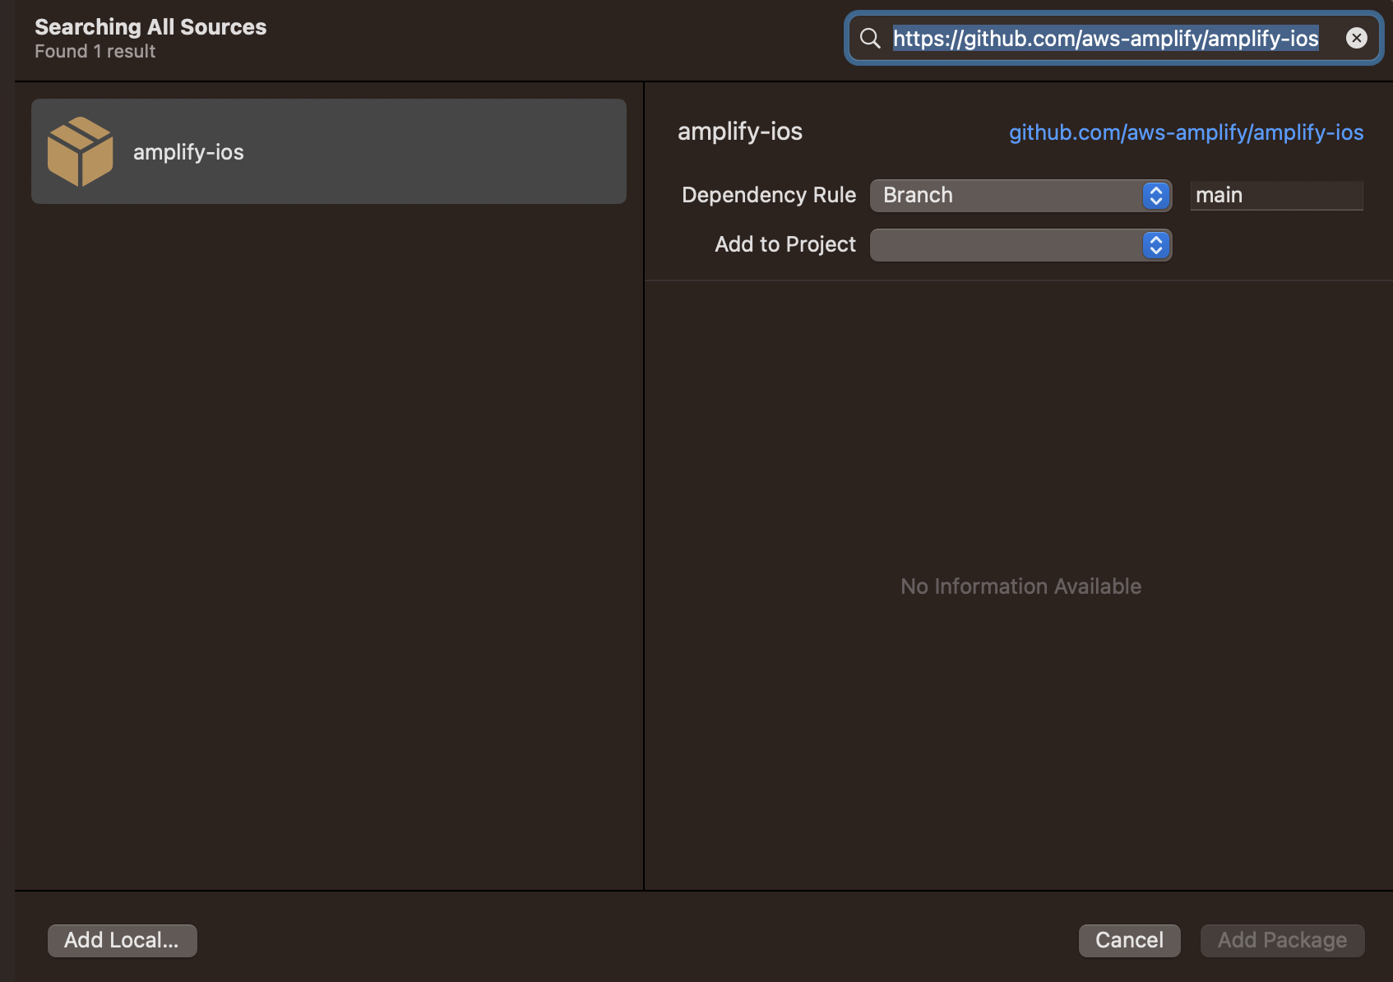Click the Add Package button
This screenshot has height=982, width=1393.
[x=1282, y=940]
